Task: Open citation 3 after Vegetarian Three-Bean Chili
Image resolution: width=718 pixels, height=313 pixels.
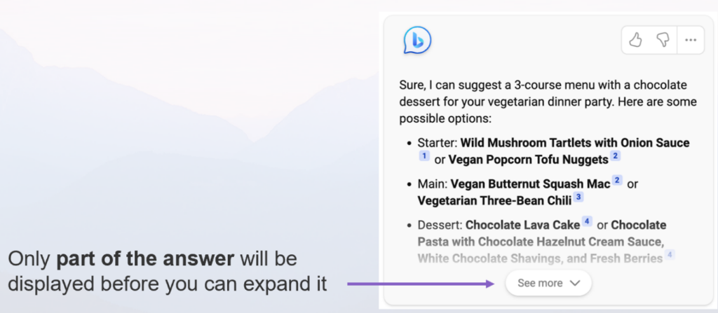Action: pyautogui.click(x=578, y=197)
